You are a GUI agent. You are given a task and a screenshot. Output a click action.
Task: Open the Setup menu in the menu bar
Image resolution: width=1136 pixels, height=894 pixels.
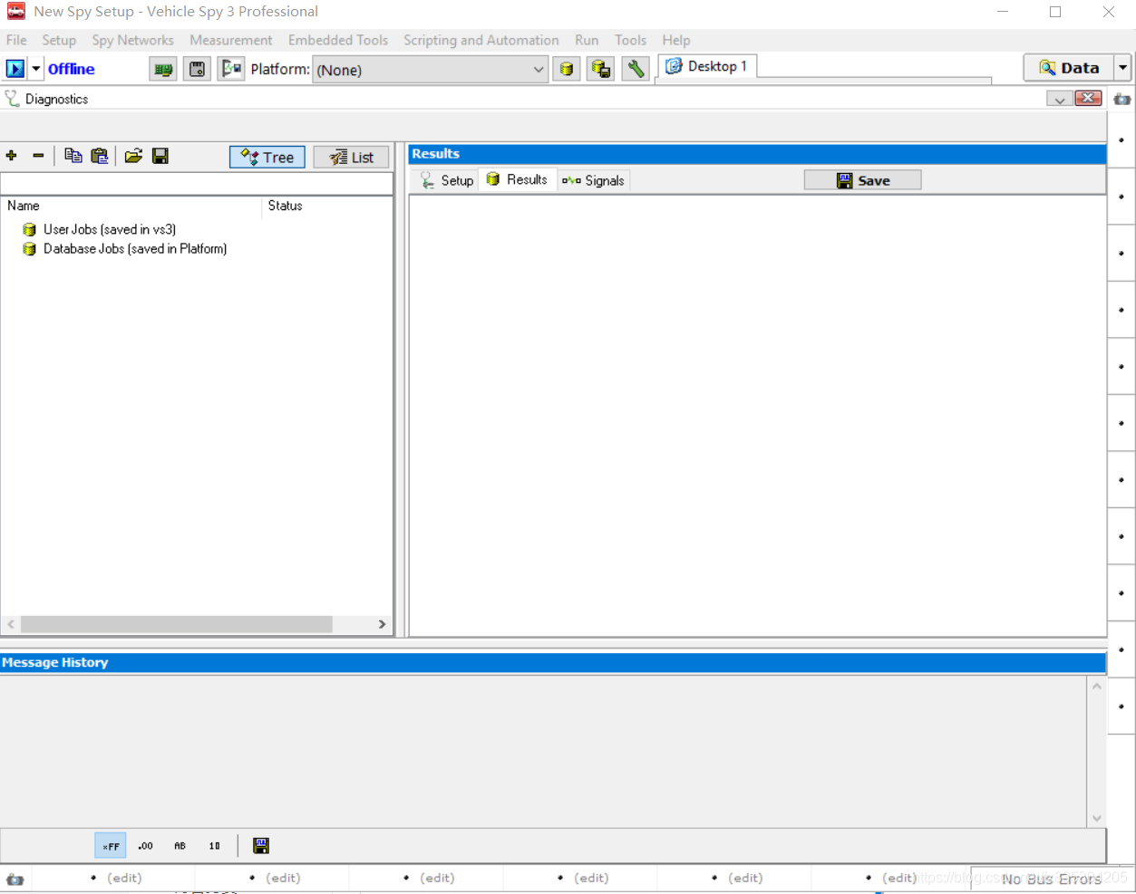59,40
